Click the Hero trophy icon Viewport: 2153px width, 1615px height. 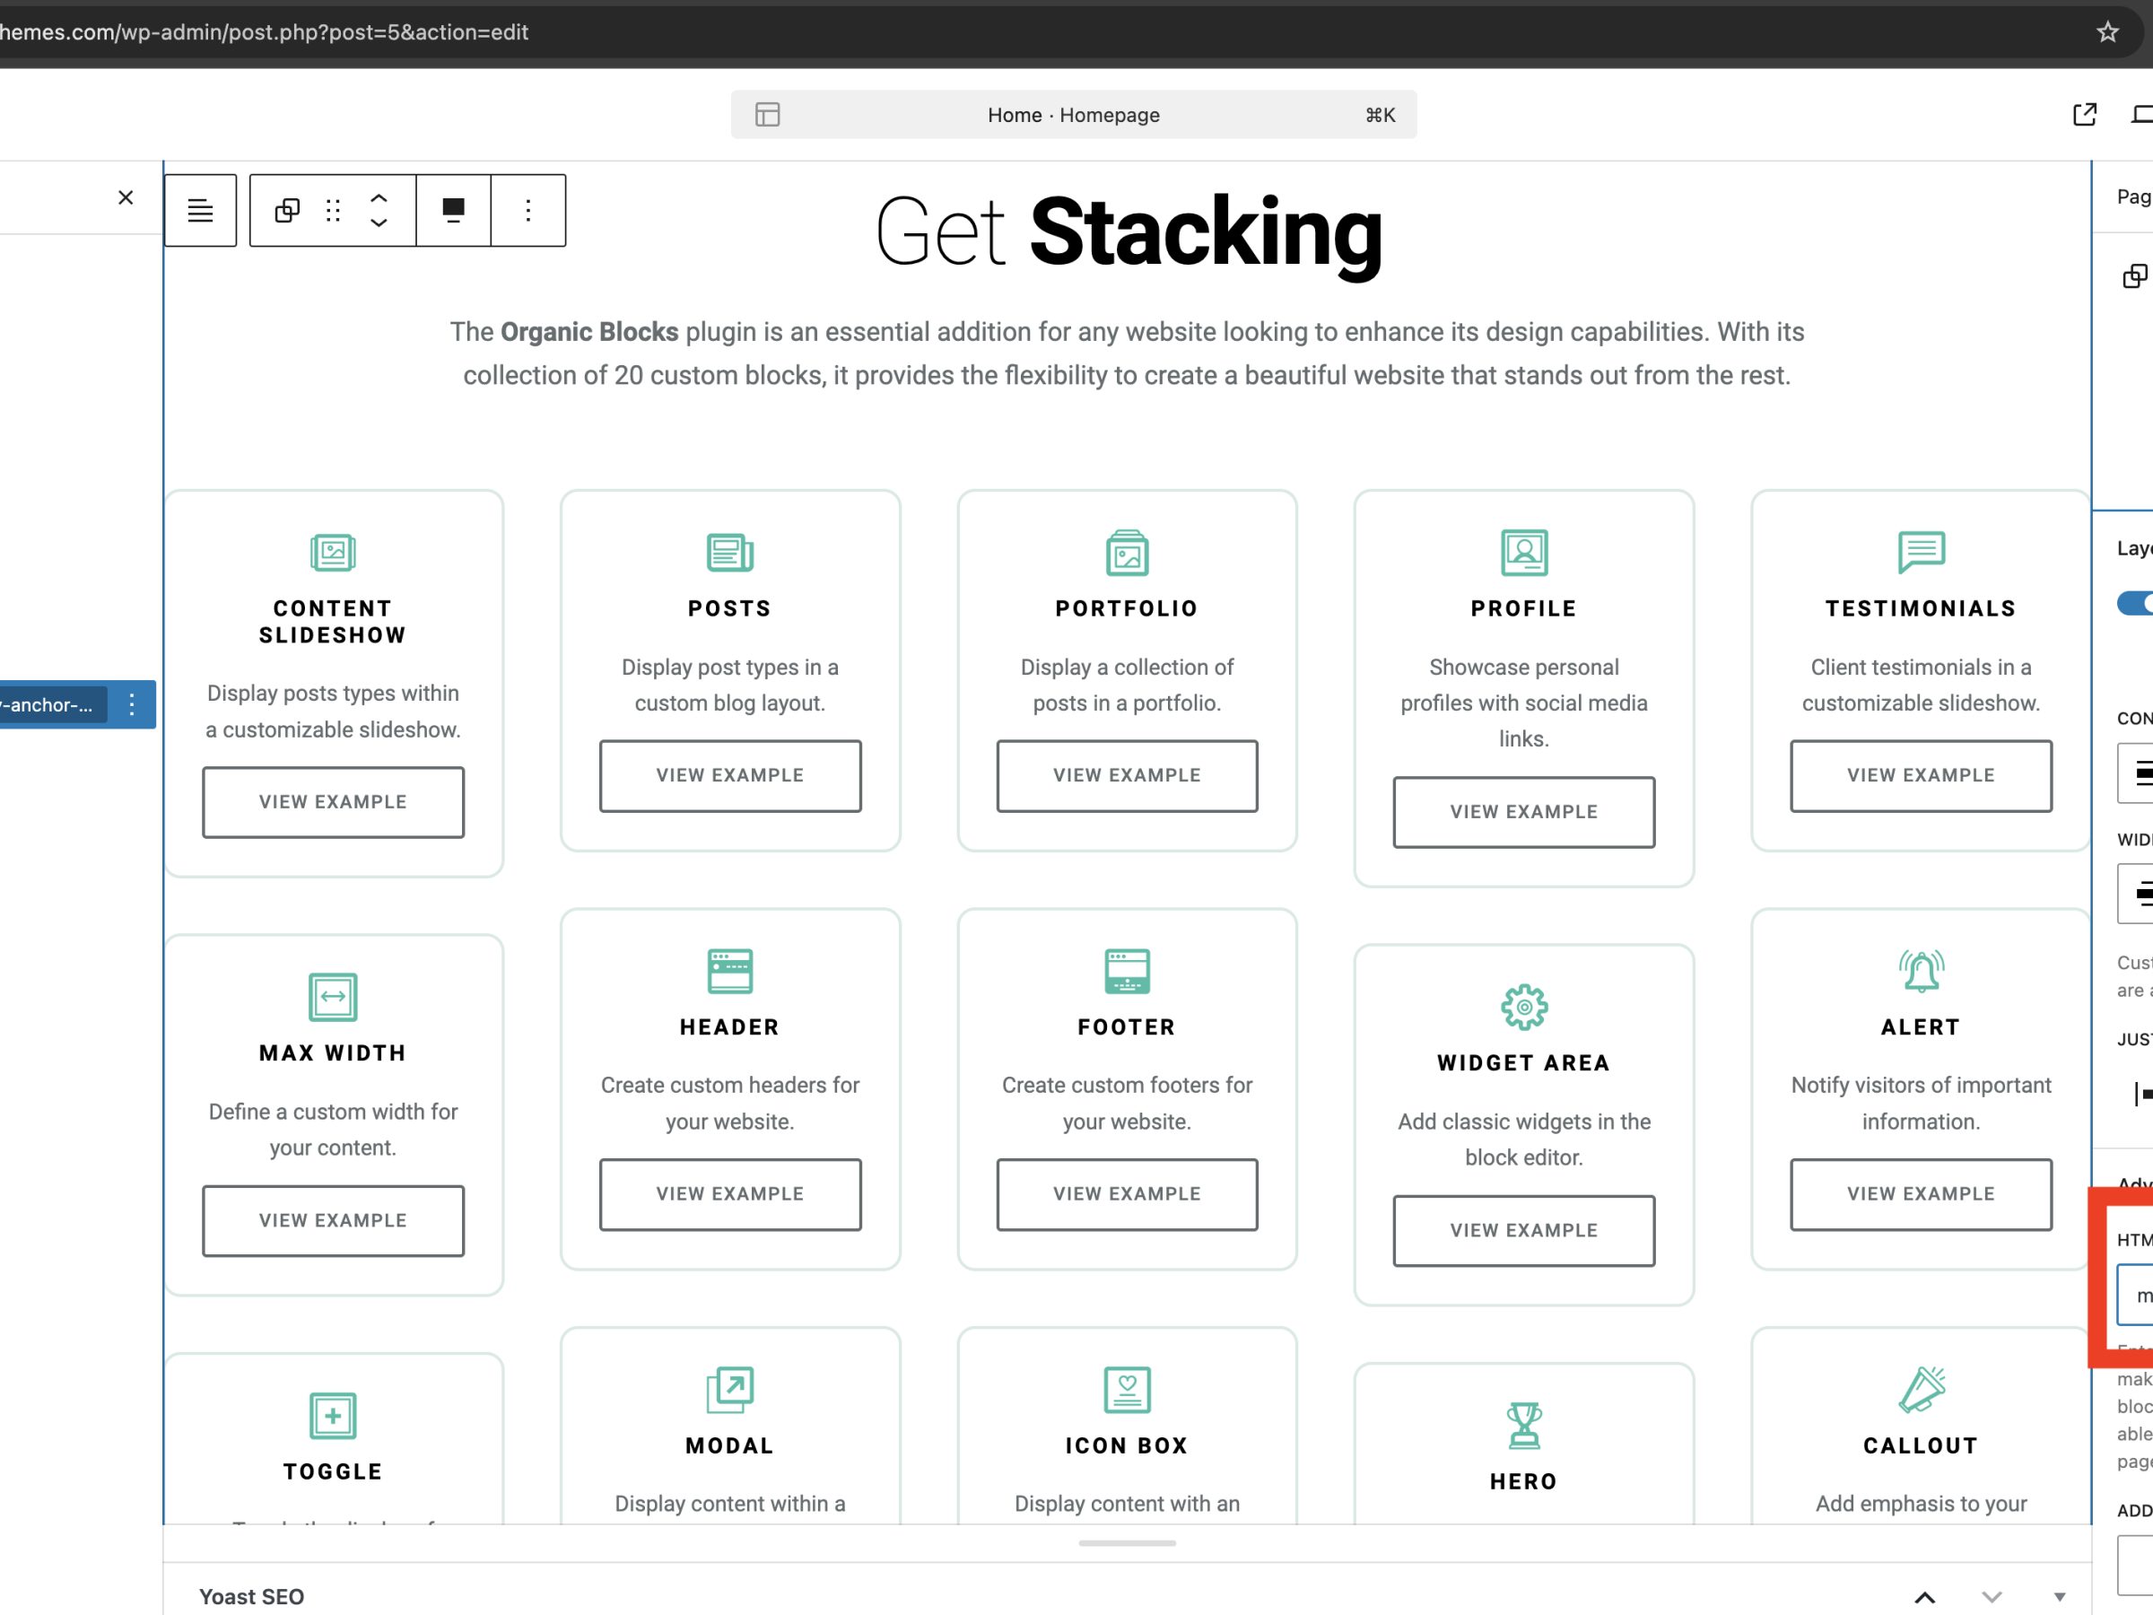(1524, 1425)
